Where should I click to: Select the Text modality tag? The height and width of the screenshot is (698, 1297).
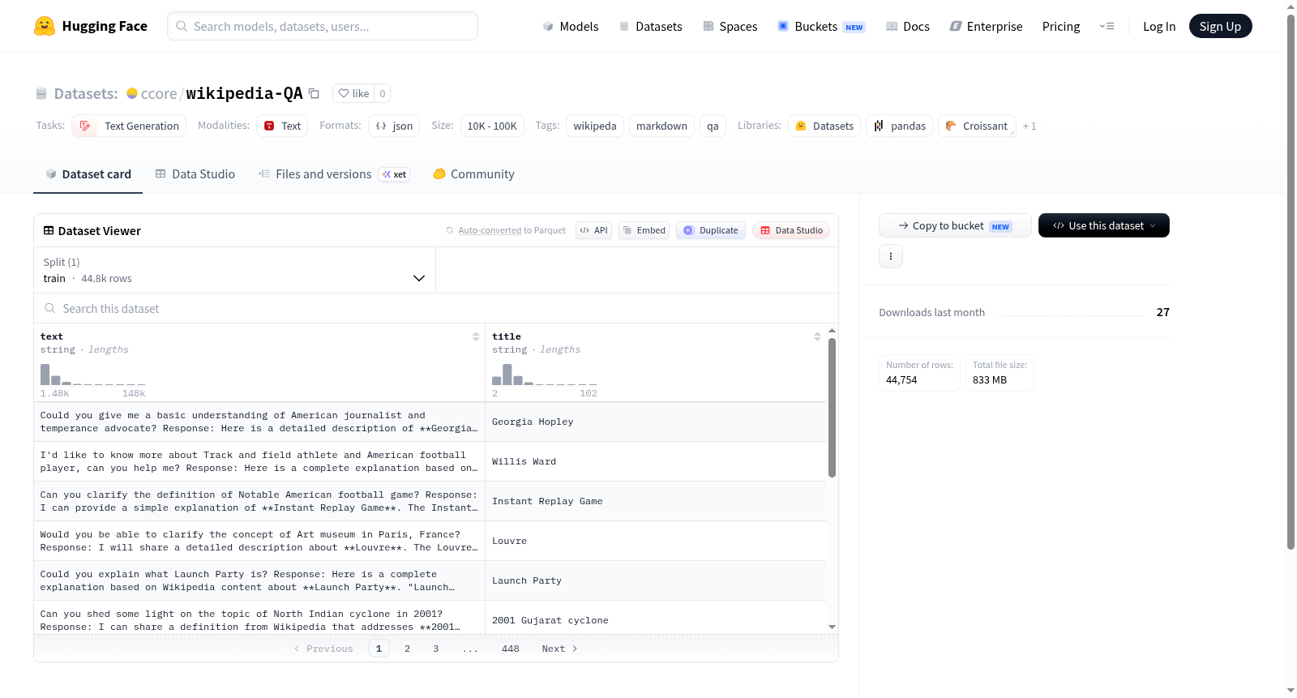(282, 126)
